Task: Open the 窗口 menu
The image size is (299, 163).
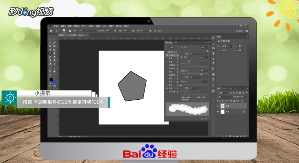Action: click(119, 26)
